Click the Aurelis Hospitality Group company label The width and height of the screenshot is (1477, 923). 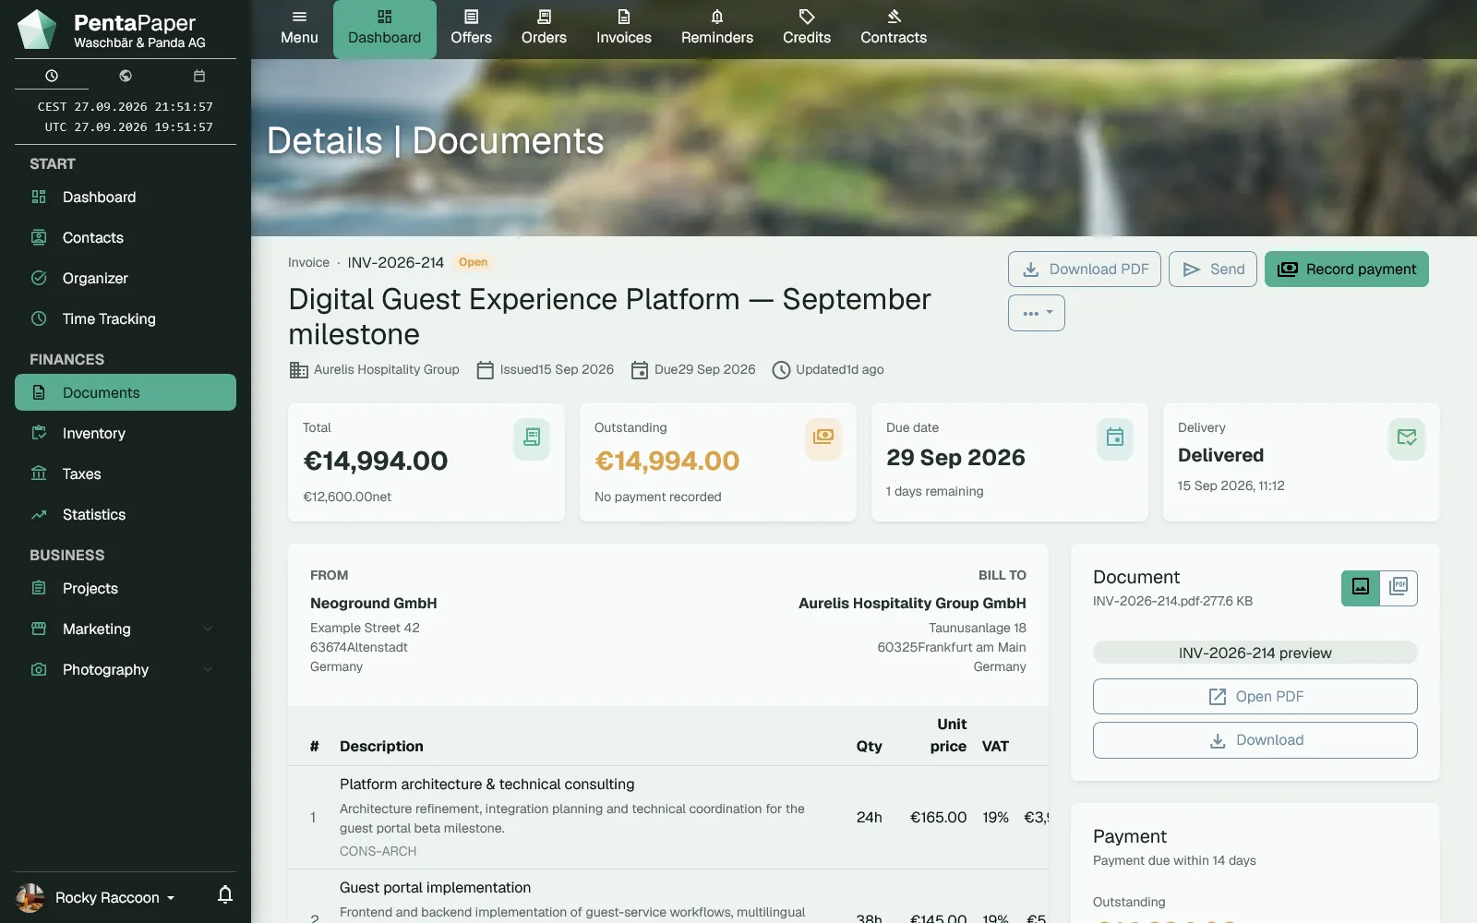pos(375,369)
